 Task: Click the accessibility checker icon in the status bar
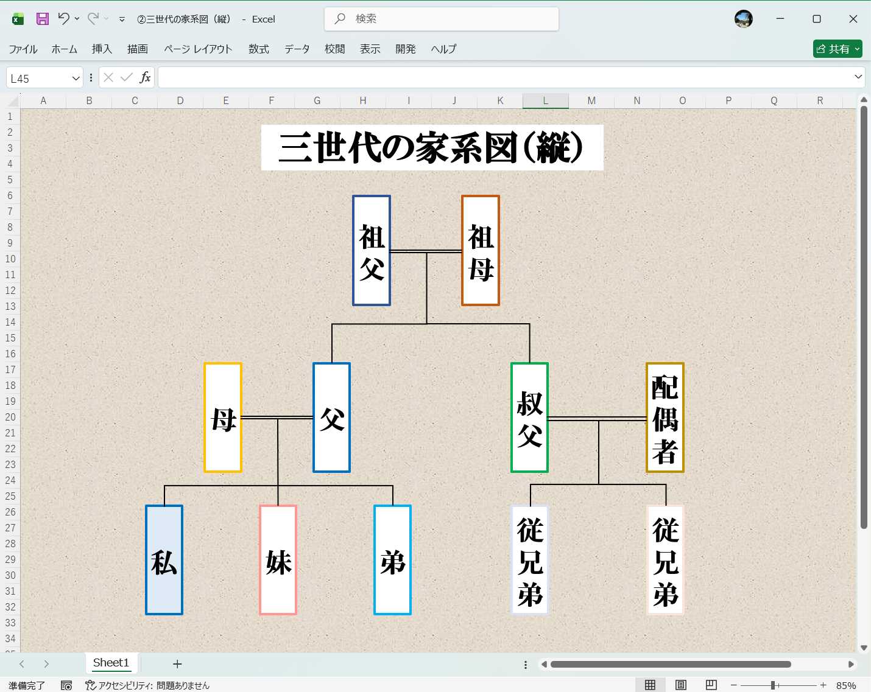point(88,685)
